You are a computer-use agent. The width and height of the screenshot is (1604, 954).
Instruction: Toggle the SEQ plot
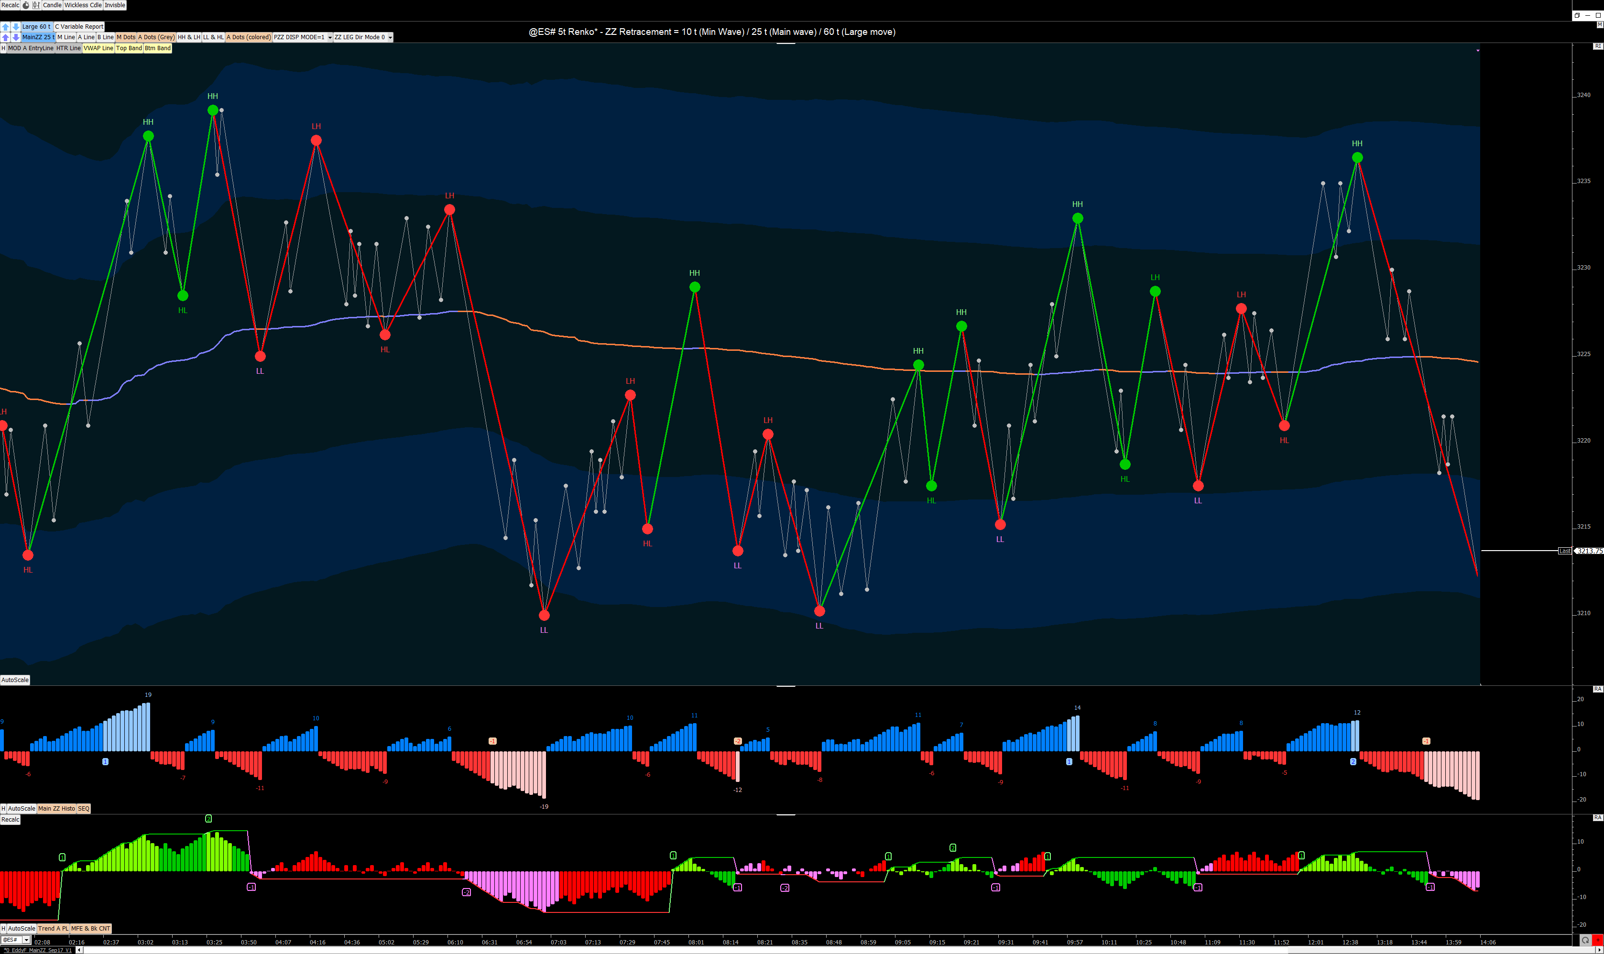tap(84, 809)
